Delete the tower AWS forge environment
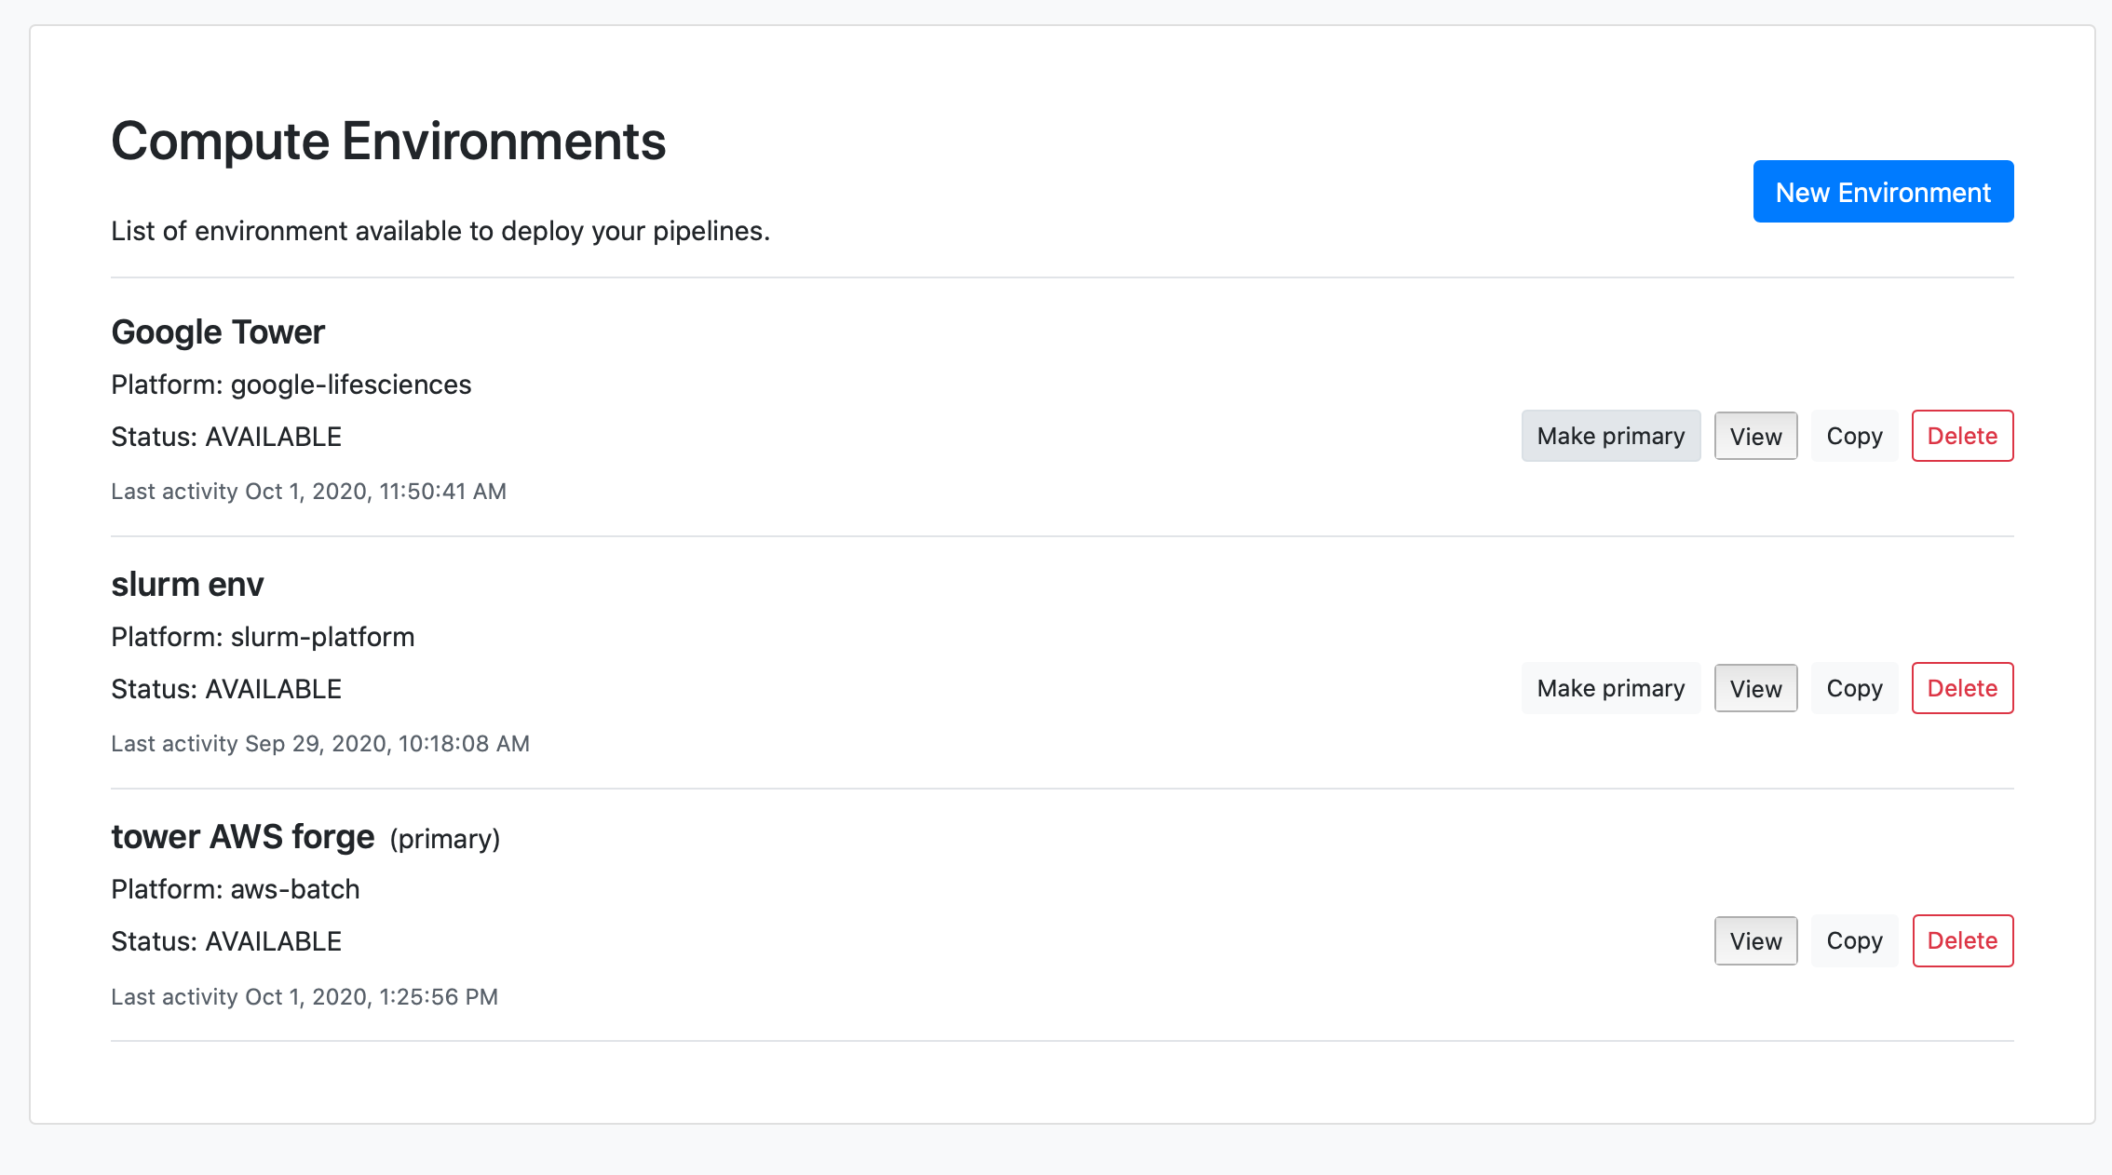The width and height of the screenshot is (2112, 1175). click(x=1963, y=940)
